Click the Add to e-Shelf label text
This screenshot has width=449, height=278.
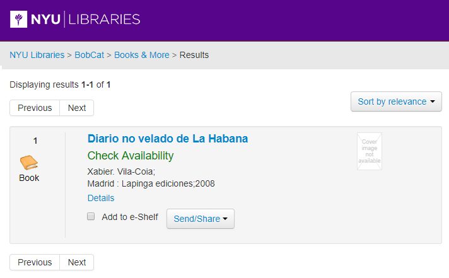click(x=130, y=217)
